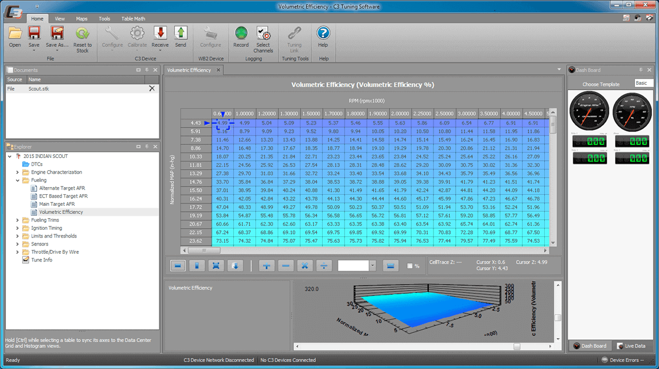The width and height of the screenshot is (659, 369).
Task: Click the math value input field
Action: click(353, 265)
